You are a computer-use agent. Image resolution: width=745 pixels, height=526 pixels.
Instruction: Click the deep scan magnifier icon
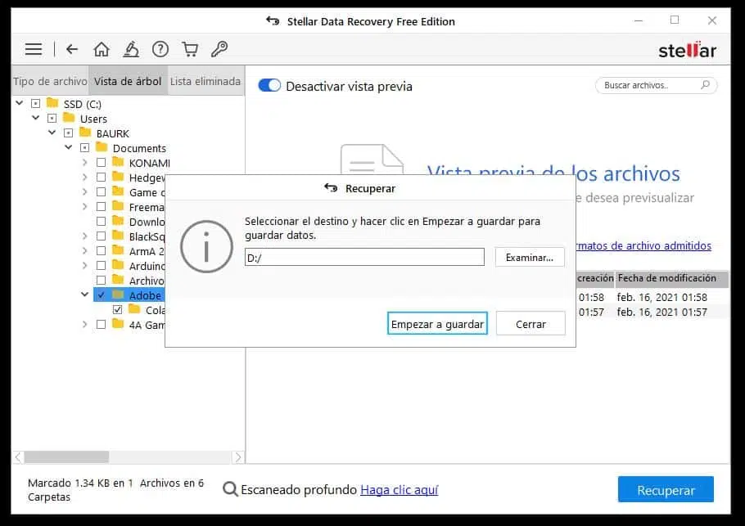[230, 489]
